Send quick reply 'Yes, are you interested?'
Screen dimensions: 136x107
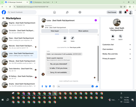click(x=58, y=64)
